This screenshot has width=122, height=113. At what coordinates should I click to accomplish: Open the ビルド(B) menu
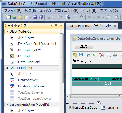click(x=89, y=11)
